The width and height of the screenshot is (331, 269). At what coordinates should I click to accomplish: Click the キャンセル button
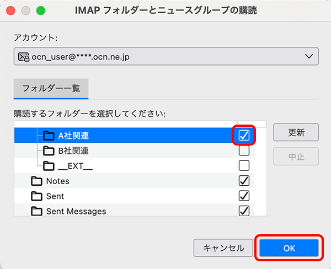point(223,248)
